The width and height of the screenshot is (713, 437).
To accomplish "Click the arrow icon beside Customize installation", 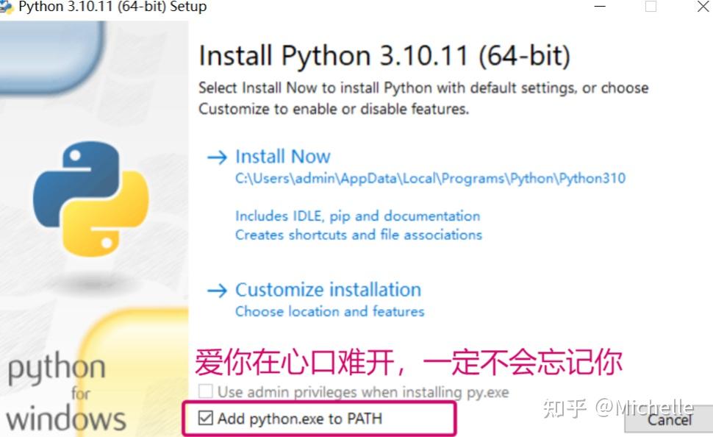I will tap(216, 290).
